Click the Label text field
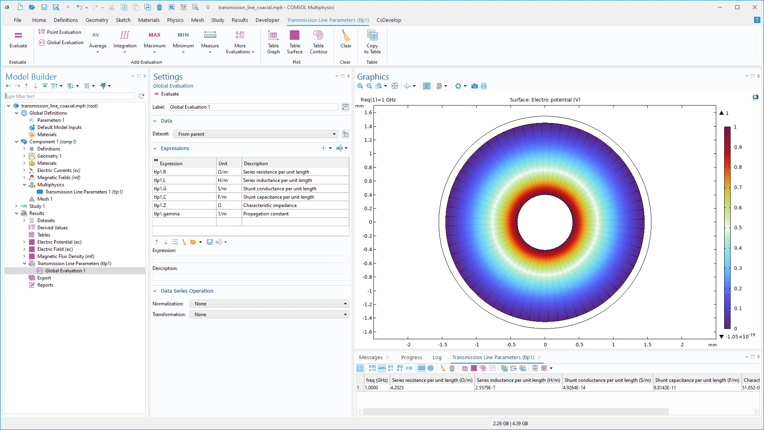The width and height of the screenshot is (764, 430). (253, 107)
